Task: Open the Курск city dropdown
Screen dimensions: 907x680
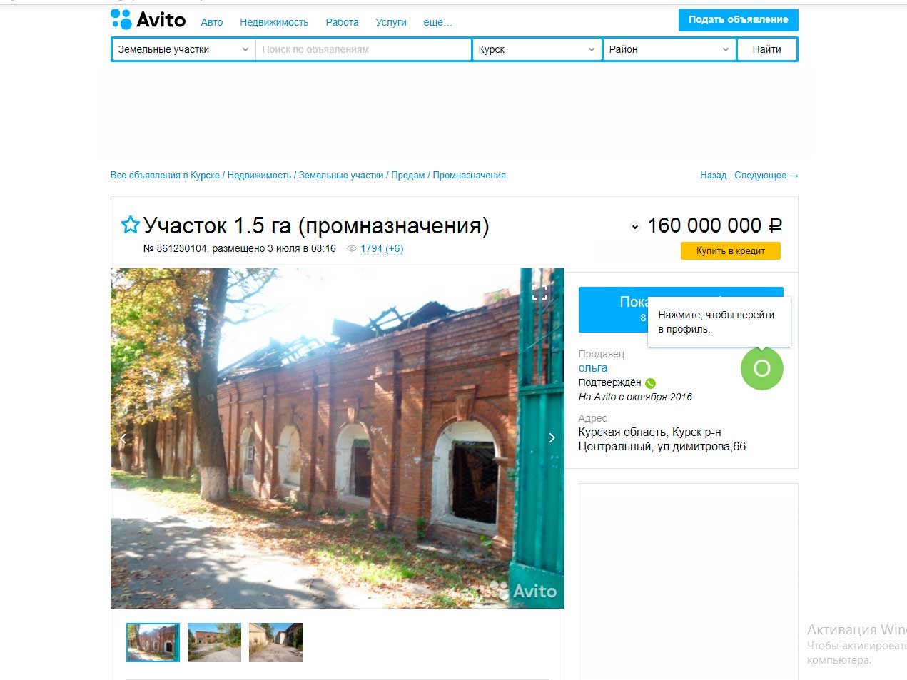Action: coord(537,49)
